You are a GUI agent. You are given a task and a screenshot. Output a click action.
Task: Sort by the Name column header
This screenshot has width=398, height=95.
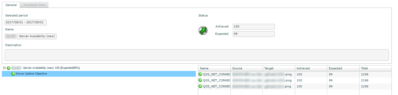pos(214,68)
